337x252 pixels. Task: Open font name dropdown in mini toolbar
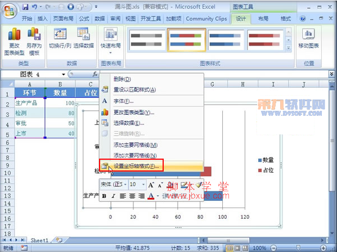tap(125, 184)
